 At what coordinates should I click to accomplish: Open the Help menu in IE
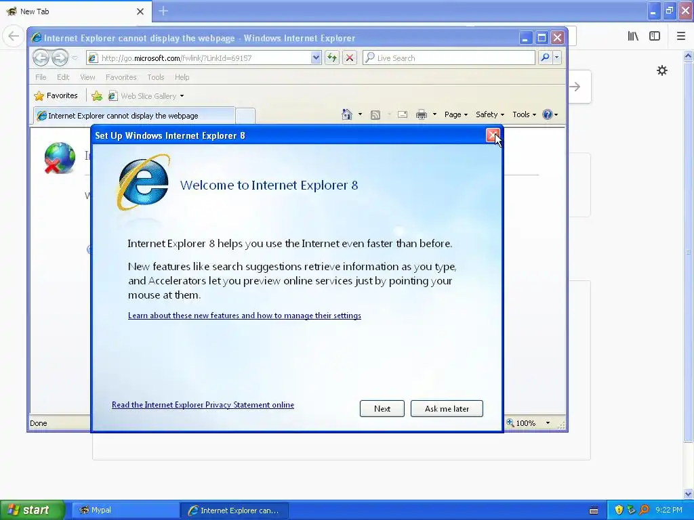(182, 77)
